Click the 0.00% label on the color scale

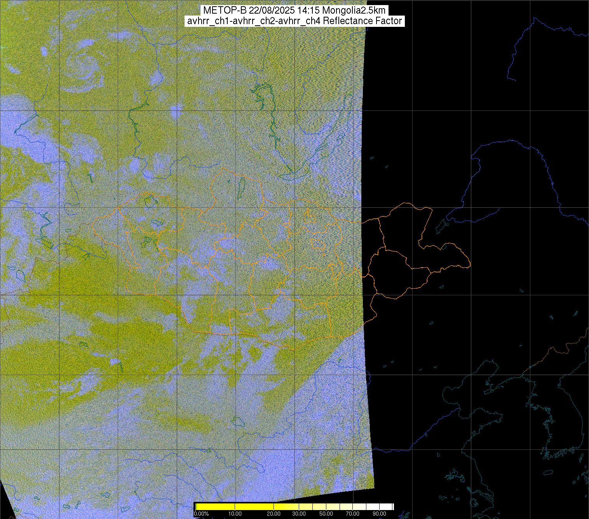coord(200,514)
